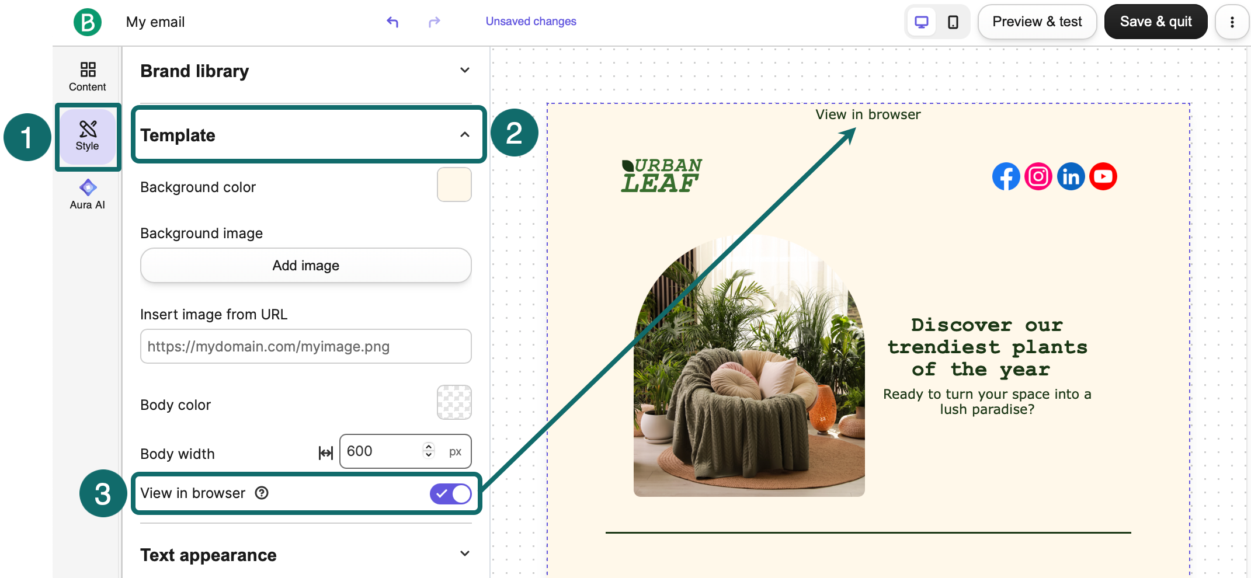This screenshot has height=578, width=1251.
Task: Switch to desktop preview mode
Action: point(921,21)
